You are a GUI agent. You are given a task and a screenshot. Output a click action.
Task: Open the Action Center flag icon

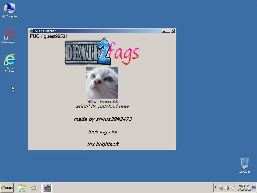pos(227,187)
